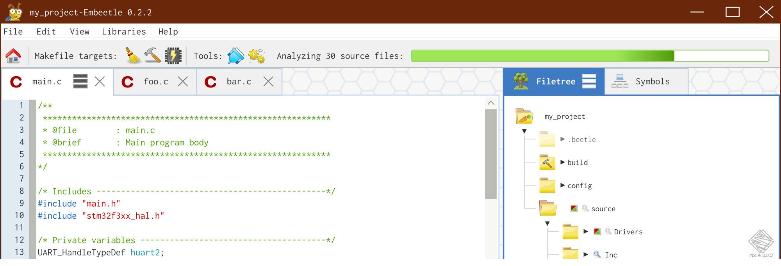This screenshot has width=781, height=266.
Task: Run the clean target broom icon
Action: (133, 55)
